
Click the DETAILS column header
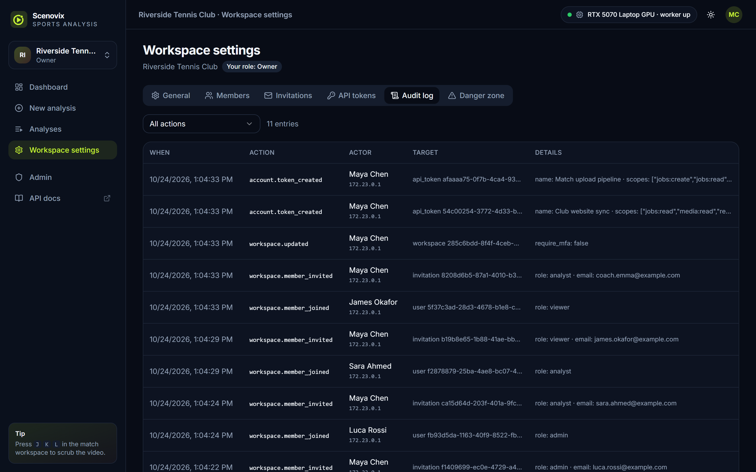click(548, 153)
